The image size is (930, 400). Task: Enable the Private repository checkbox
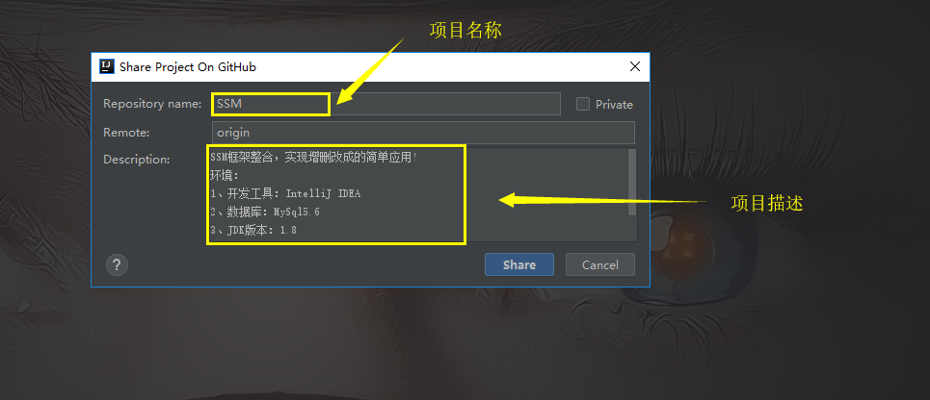pos(583,104)
